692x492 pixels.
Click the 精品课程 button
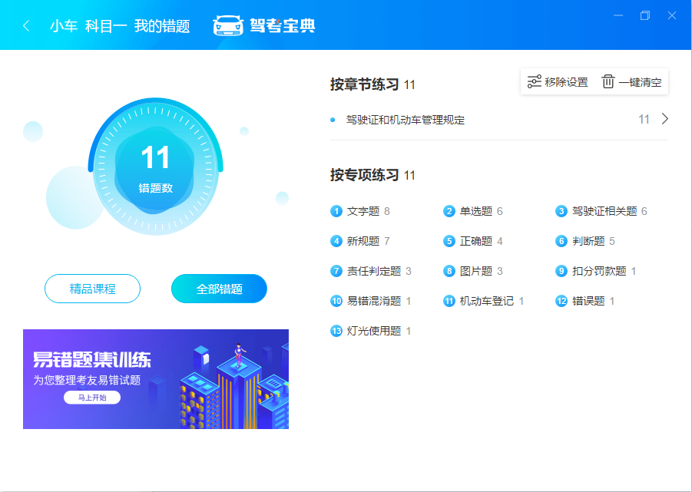92,289
